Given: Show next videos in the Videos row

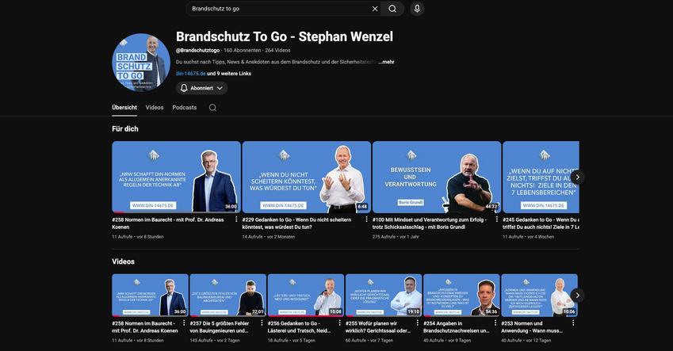Looking at the screenshot, I should coord(578,296).
